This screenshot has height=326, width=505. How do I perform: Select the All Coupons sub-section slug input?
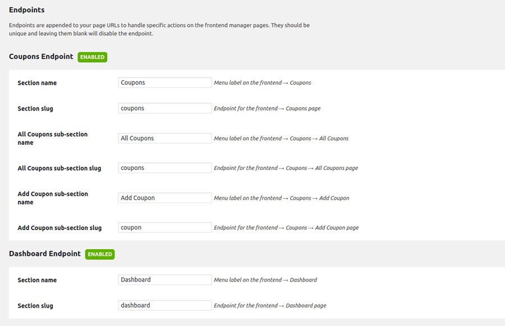click(164, 168)
